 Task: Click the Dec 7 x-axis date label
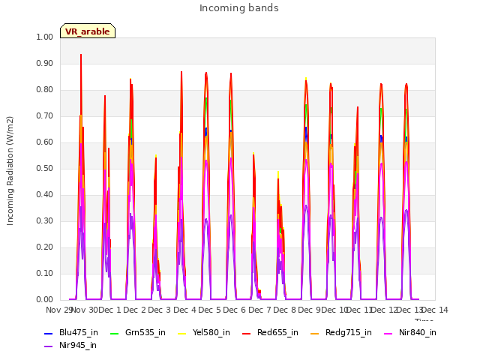pos(260,310)
